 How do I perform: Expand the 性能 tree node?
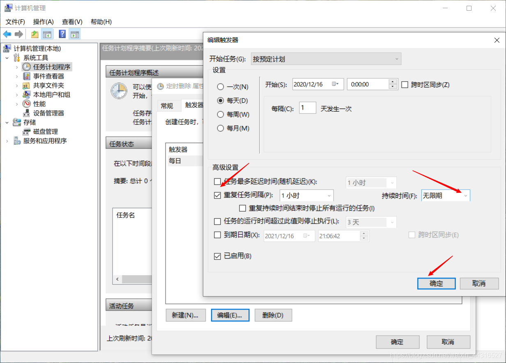tap(16, 104)
